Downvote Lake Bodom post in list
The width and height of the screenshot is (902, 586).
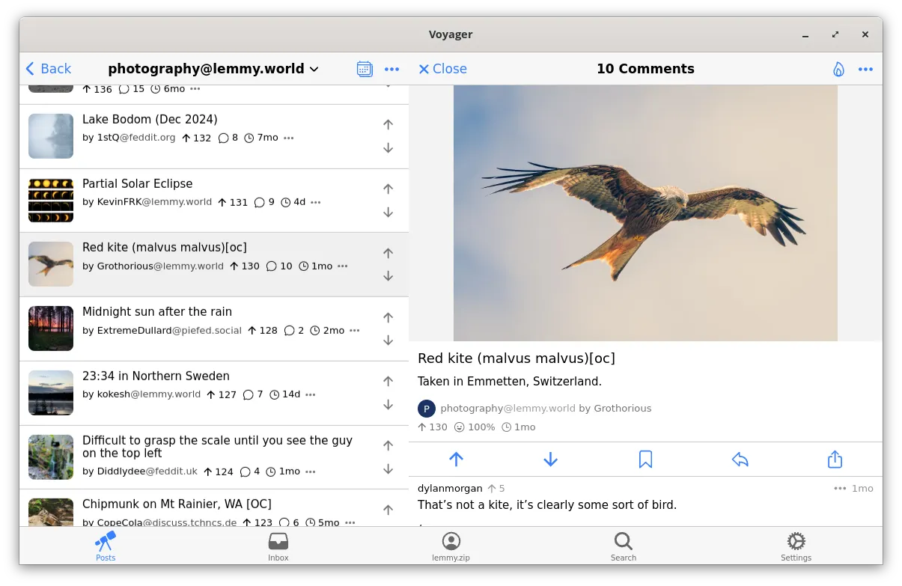388,148
